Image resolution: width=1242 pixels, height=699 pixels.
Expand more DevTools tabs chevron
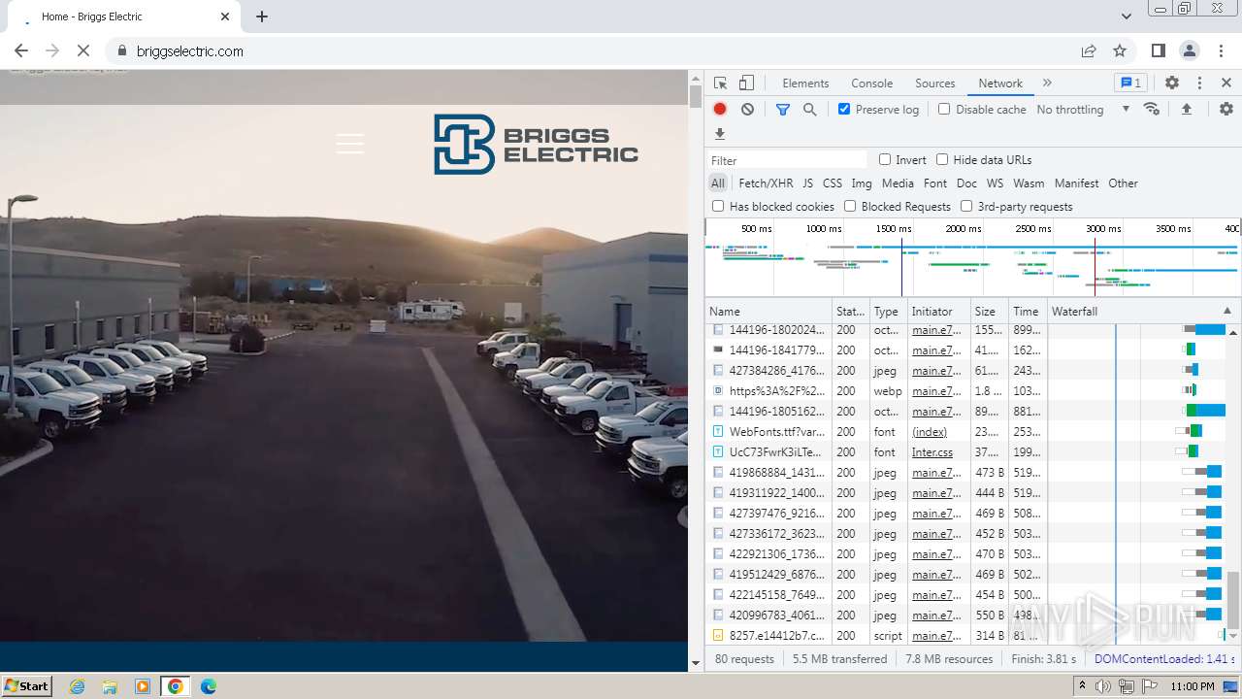point(1047,83)
